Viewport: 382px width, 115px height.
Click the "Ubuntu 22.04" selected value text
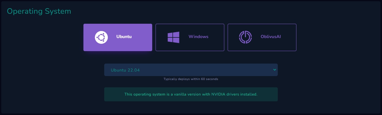click(x=125, y=70)
